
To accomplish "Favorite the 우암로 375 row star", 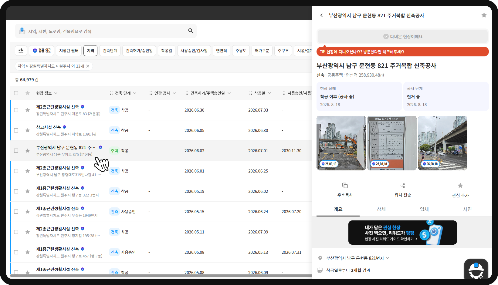I will pos(28,151).
